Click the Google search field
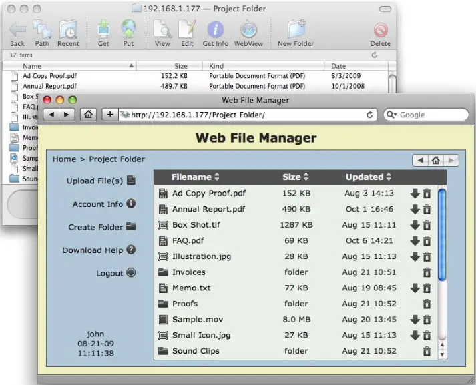The width and height of the screenshot is (476, 385). (426, 115)
